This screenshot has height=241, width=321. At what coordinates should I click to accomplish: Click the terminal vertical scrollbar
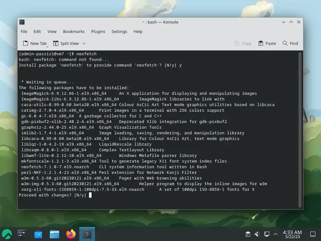[300, 130]
